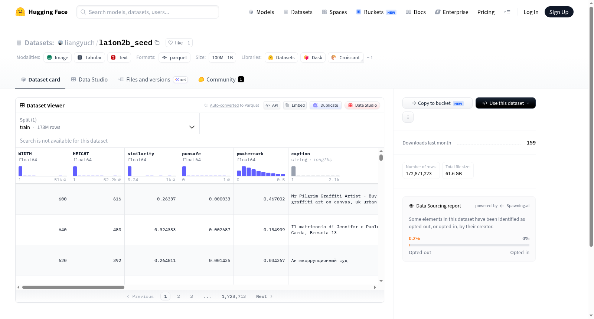
Task: Open the Use this dataset dropdown
Action: (x=506, y=103)
